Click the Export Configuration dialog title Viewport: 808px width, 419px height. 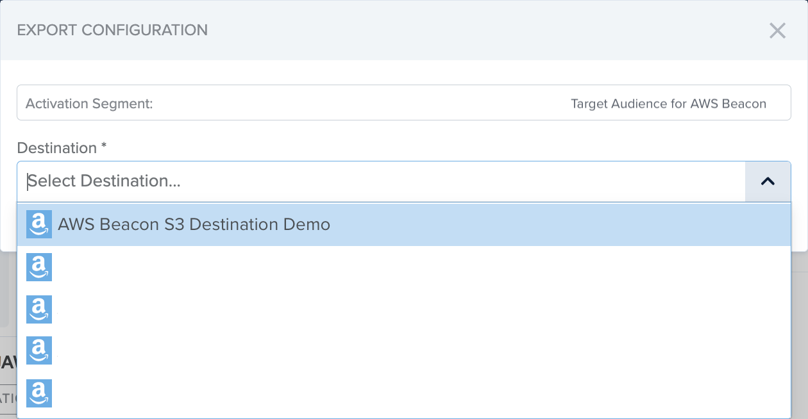pos(112,30)
